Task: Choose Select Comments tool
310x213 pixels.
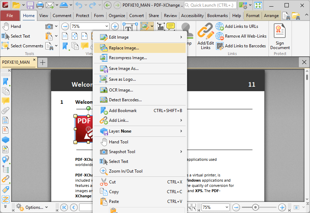Action: click(22, 46)
